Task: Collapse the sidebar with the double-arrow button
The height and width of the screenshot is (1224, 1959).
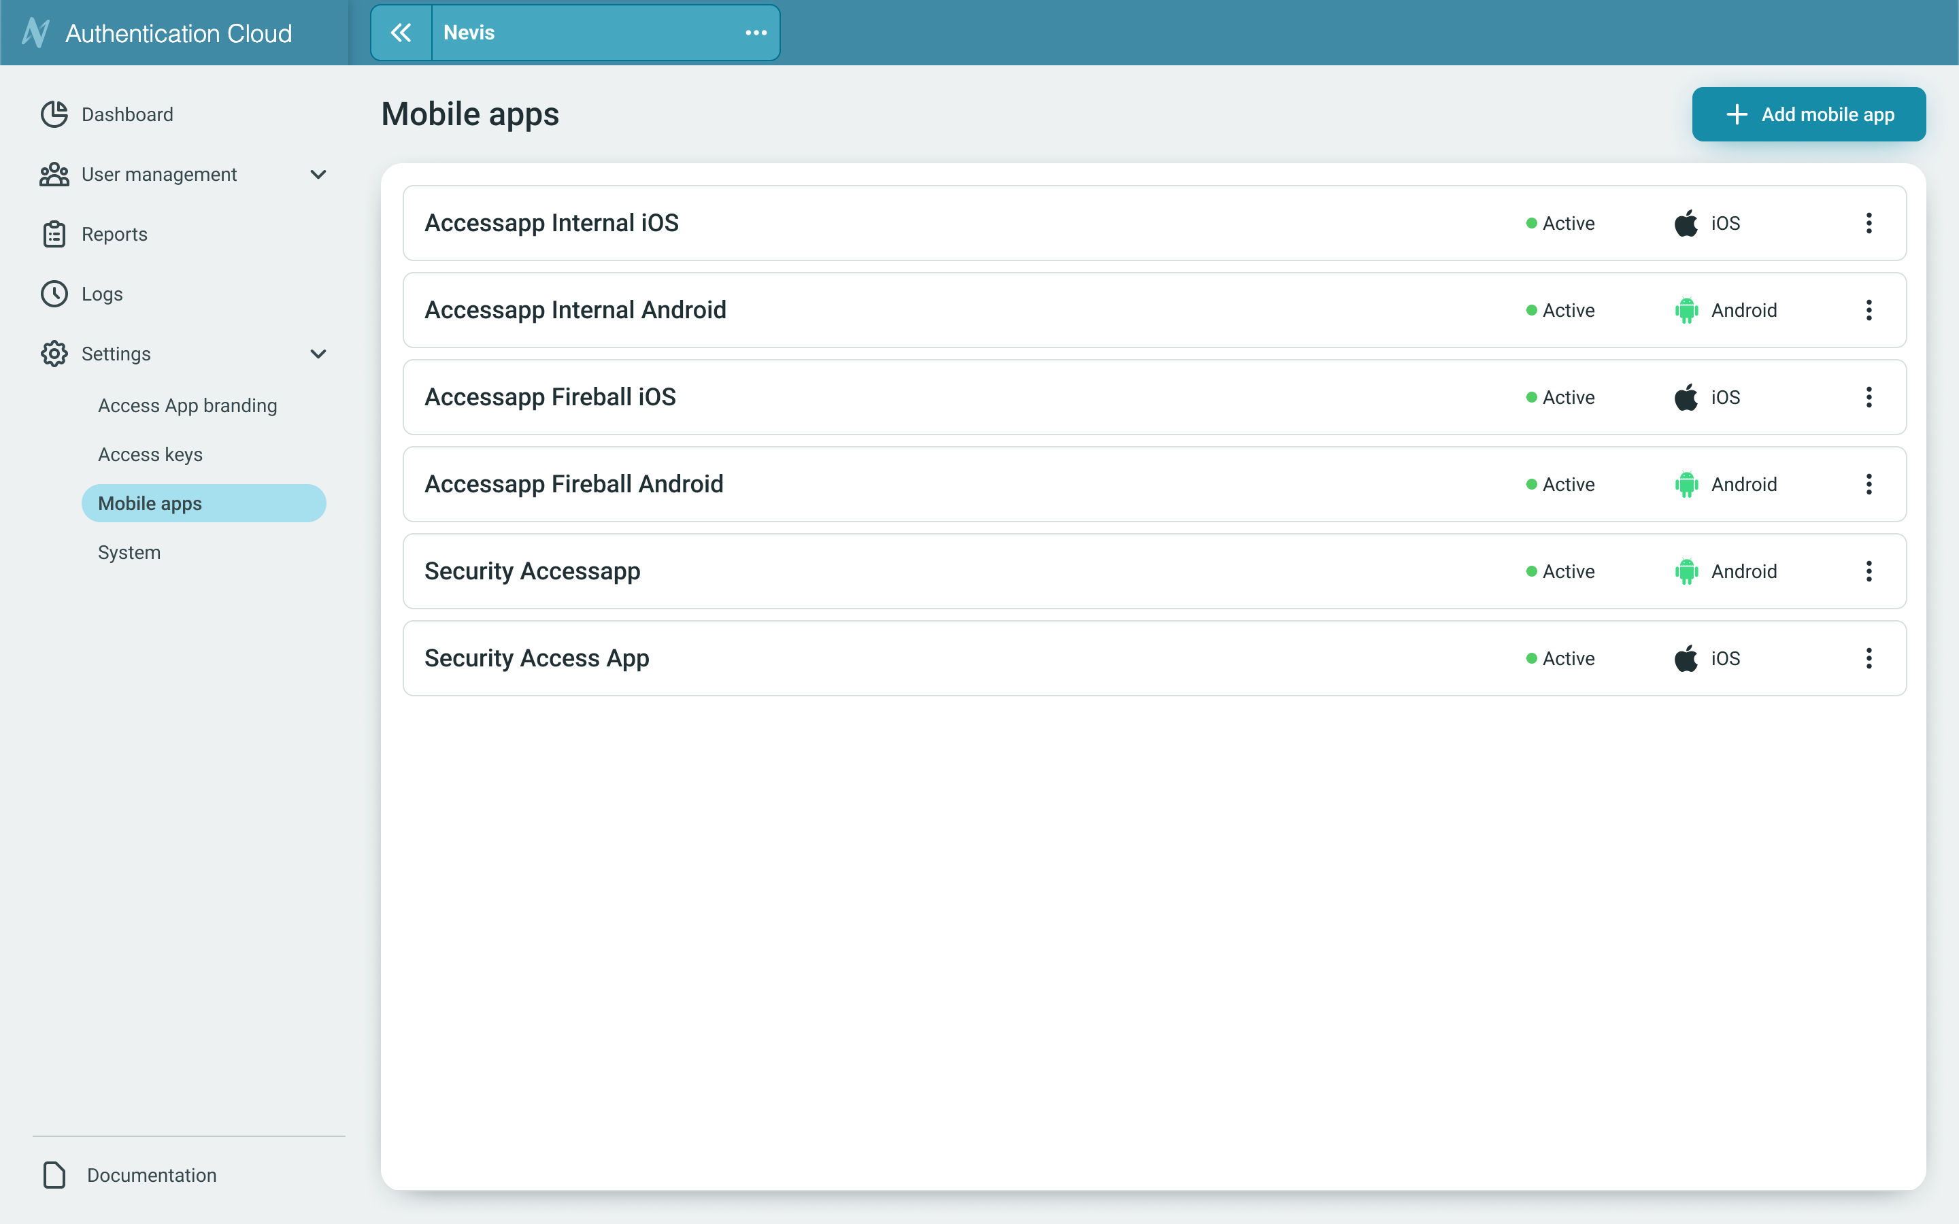Action: pyautogui.click(x=401, y=33)
